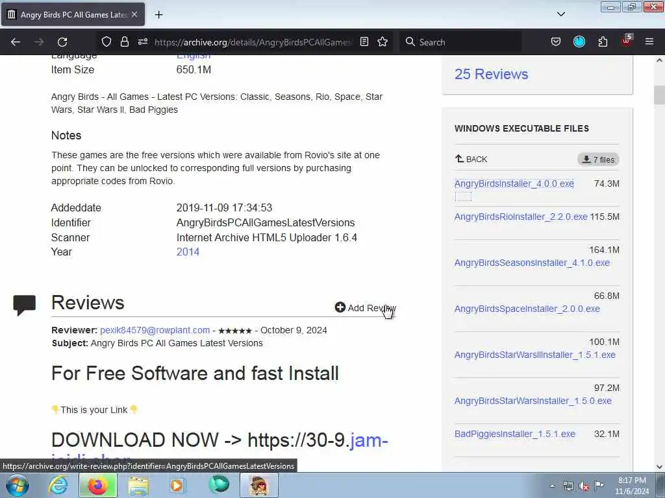The width and height of the screenshot is (665, 498).
Task: Click the Add Review link
Action: coord(365,308)
